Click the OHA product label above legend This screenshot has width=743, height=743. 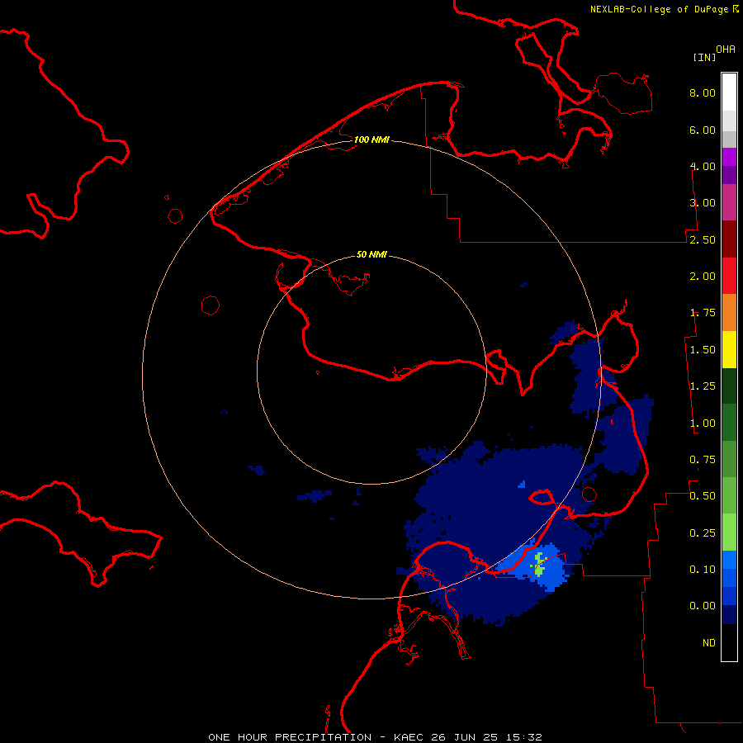(726, 50)
